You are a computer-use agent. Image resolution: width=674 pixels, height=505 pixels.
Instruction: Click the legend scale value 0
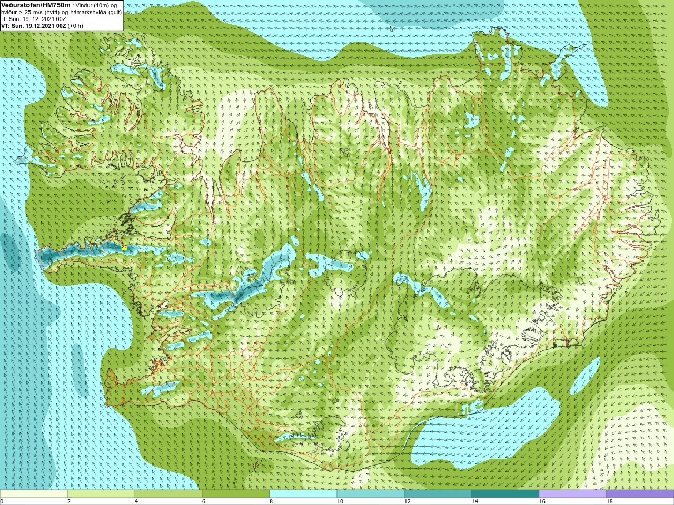2,502
